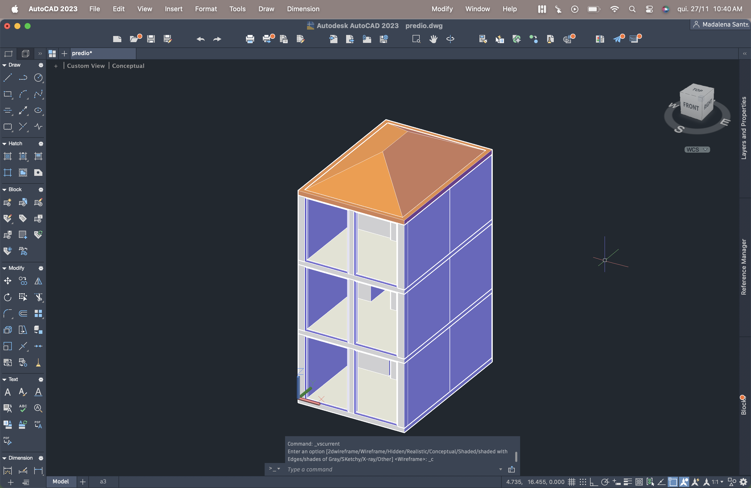Click the Undo arrow in toolbar
The image size is (751, 488).
click(200, 39)
